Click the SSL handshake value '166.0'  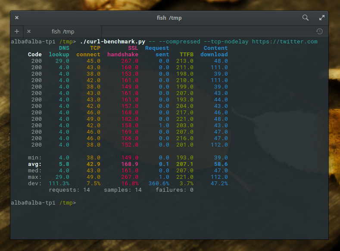coord(130,138)
